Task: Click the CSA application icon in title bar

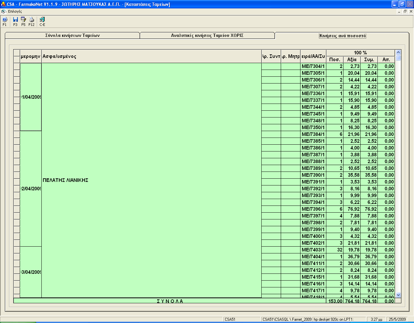Action: point(4,4)
